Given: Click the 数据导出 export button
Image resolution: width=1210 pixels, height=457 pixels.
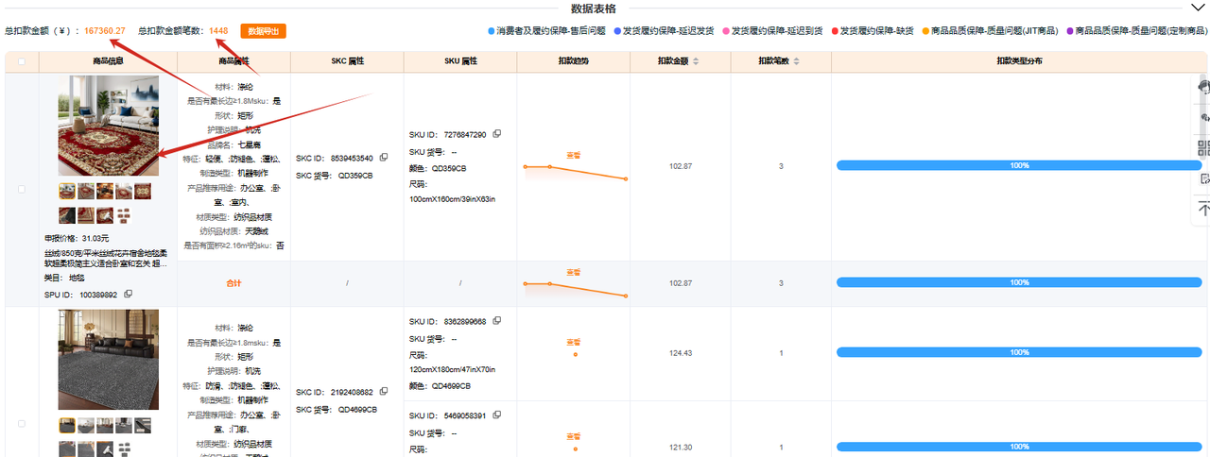Looking at the screenshot, I should 263,31.
